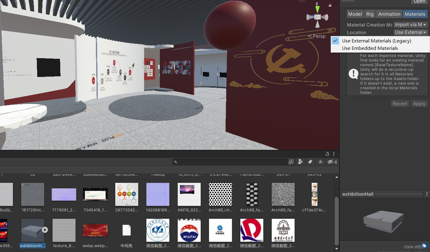The height and width of the screenshot is (252, 430).
Task: Select the Arch89_ch perforated dots thumbnail
Action: pyautogui.click(x=220, y=194)
